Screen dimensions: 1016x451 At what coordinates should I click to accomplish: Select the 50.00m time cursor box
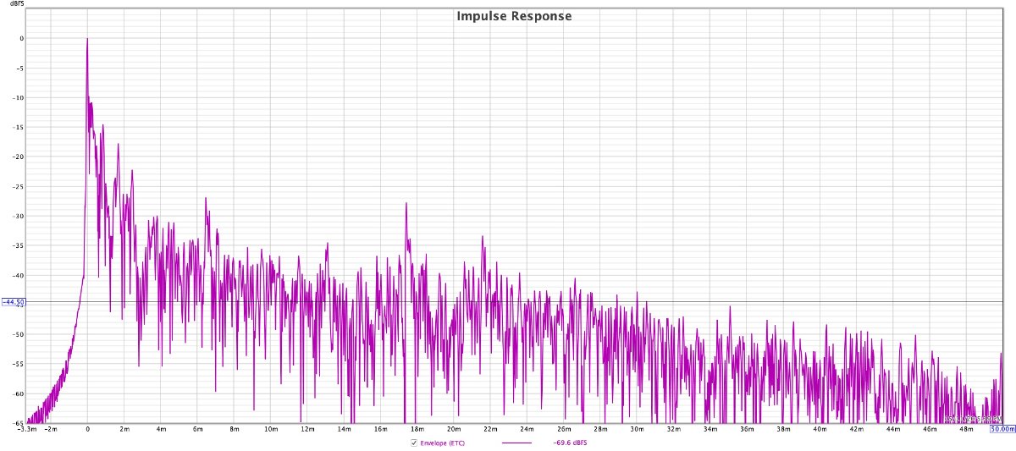tap(1002, 429)
